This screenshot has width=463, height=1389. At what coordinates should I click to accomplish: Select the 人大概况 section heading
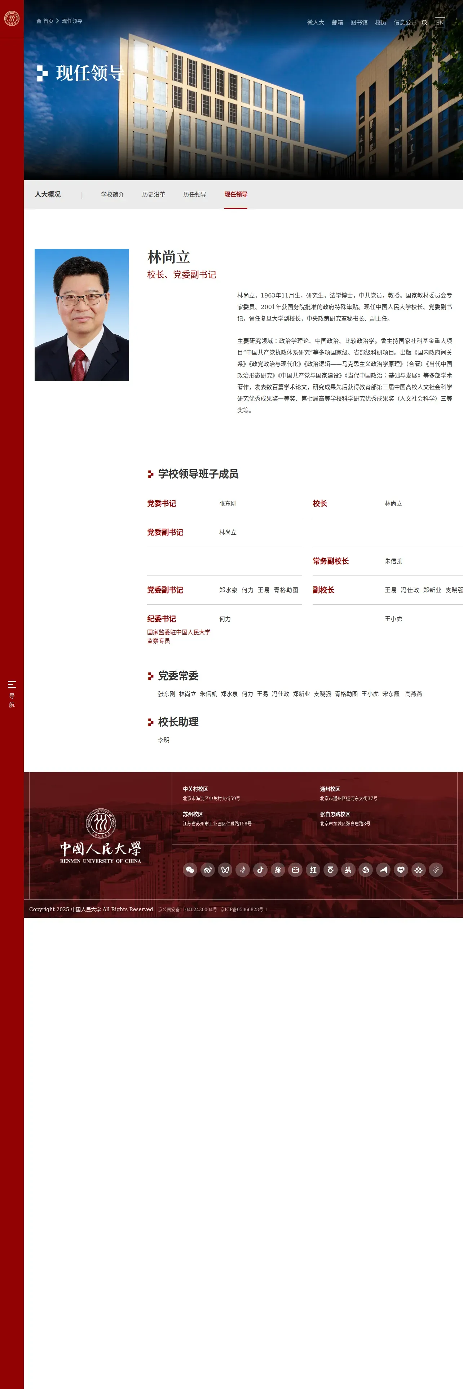coord(48,194)
